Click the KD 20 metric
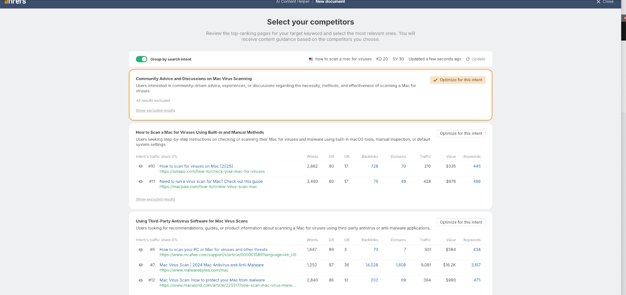Viewport: 626px width, 295px height. click(382, 59)
